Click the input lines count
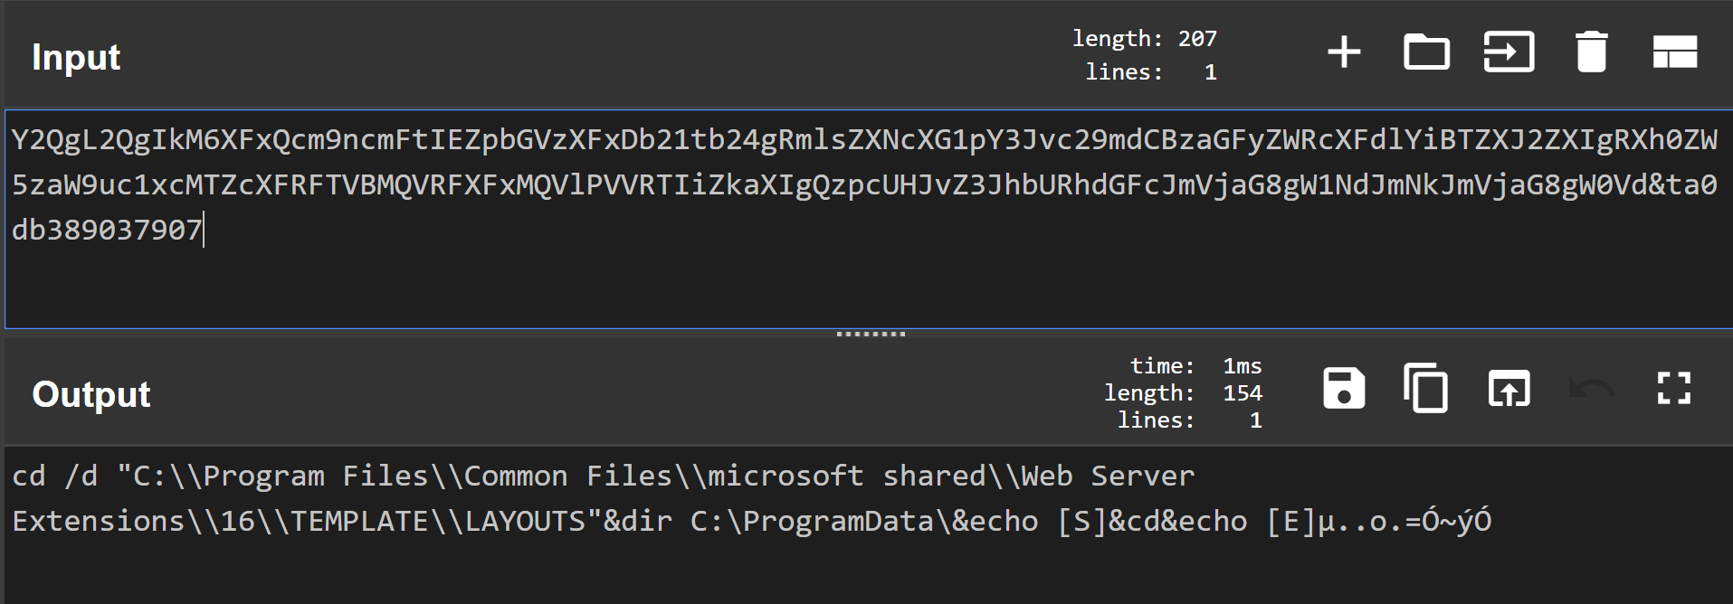This screenshot has height=604, width=1733. [1150, 72]
